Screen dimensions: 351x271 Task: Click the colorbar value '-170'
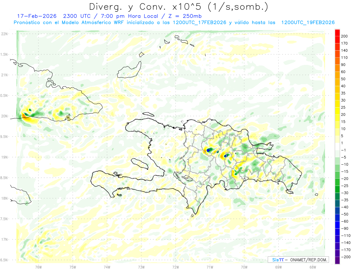tap(346, 250)
